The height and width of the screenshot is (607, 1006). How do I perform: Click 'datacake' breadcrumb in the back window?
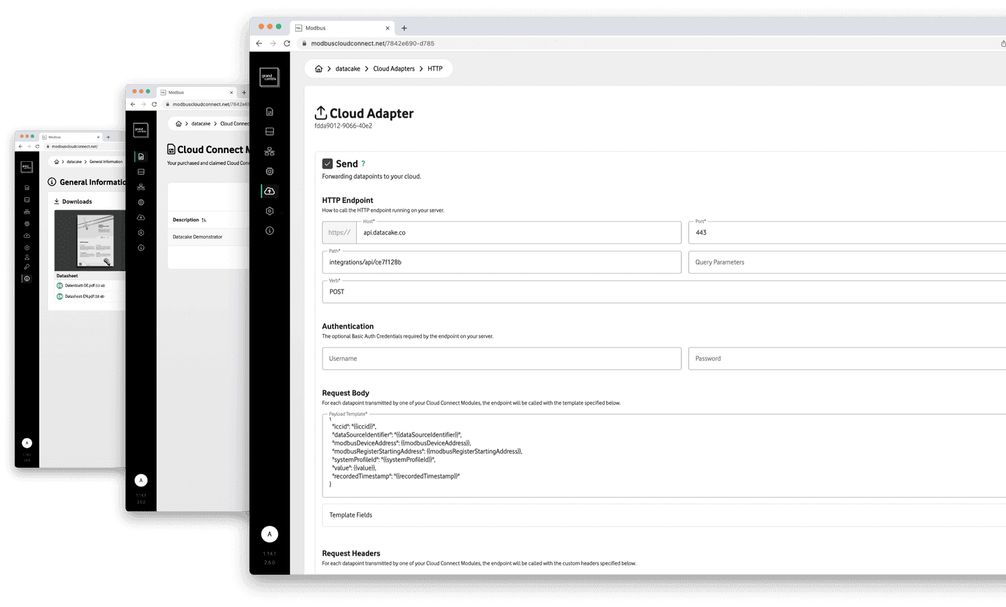click(x=74, y=162)
